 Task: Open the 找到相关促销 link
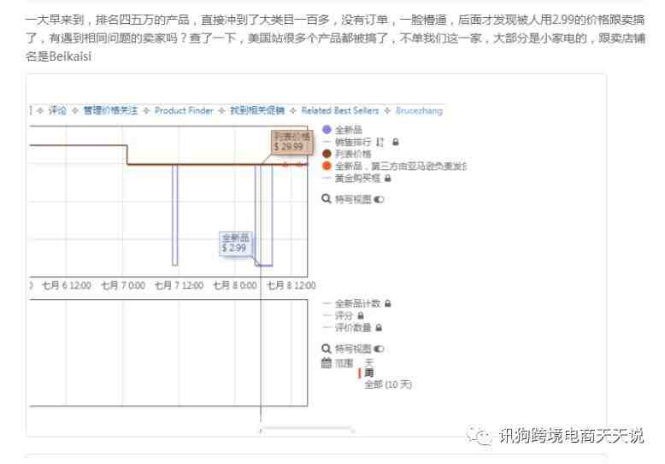pyautogui.click(x=257, y=111)
